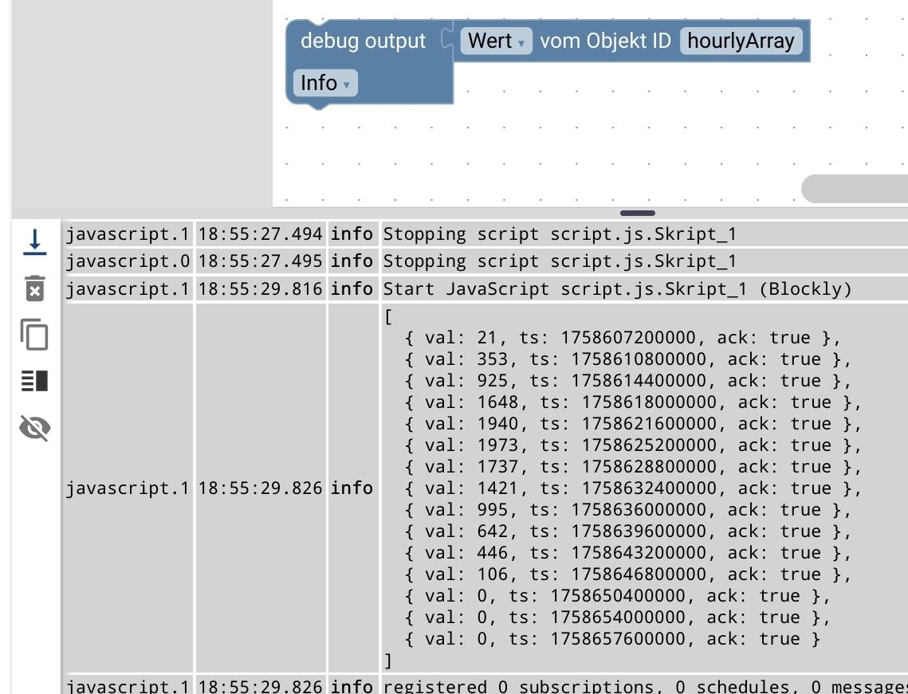
Task: Click javascript.0 source cell
Action: (x=128, y=261)
